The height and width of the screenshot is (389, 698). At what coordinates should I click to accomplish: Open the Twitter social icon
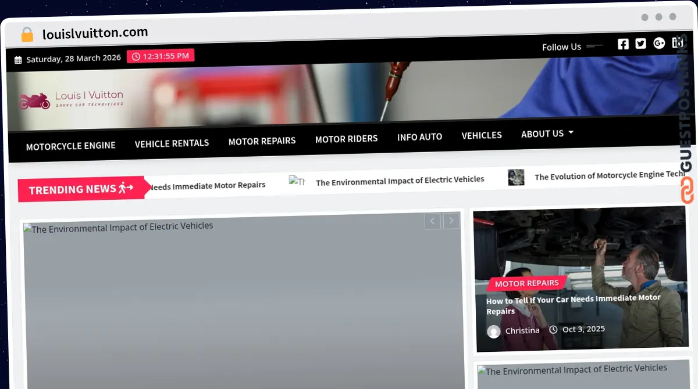pos(640,44)
